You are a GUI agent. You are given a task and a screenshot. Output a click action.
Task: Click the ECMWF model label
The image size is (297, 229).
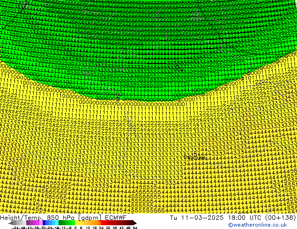point(116,217)
